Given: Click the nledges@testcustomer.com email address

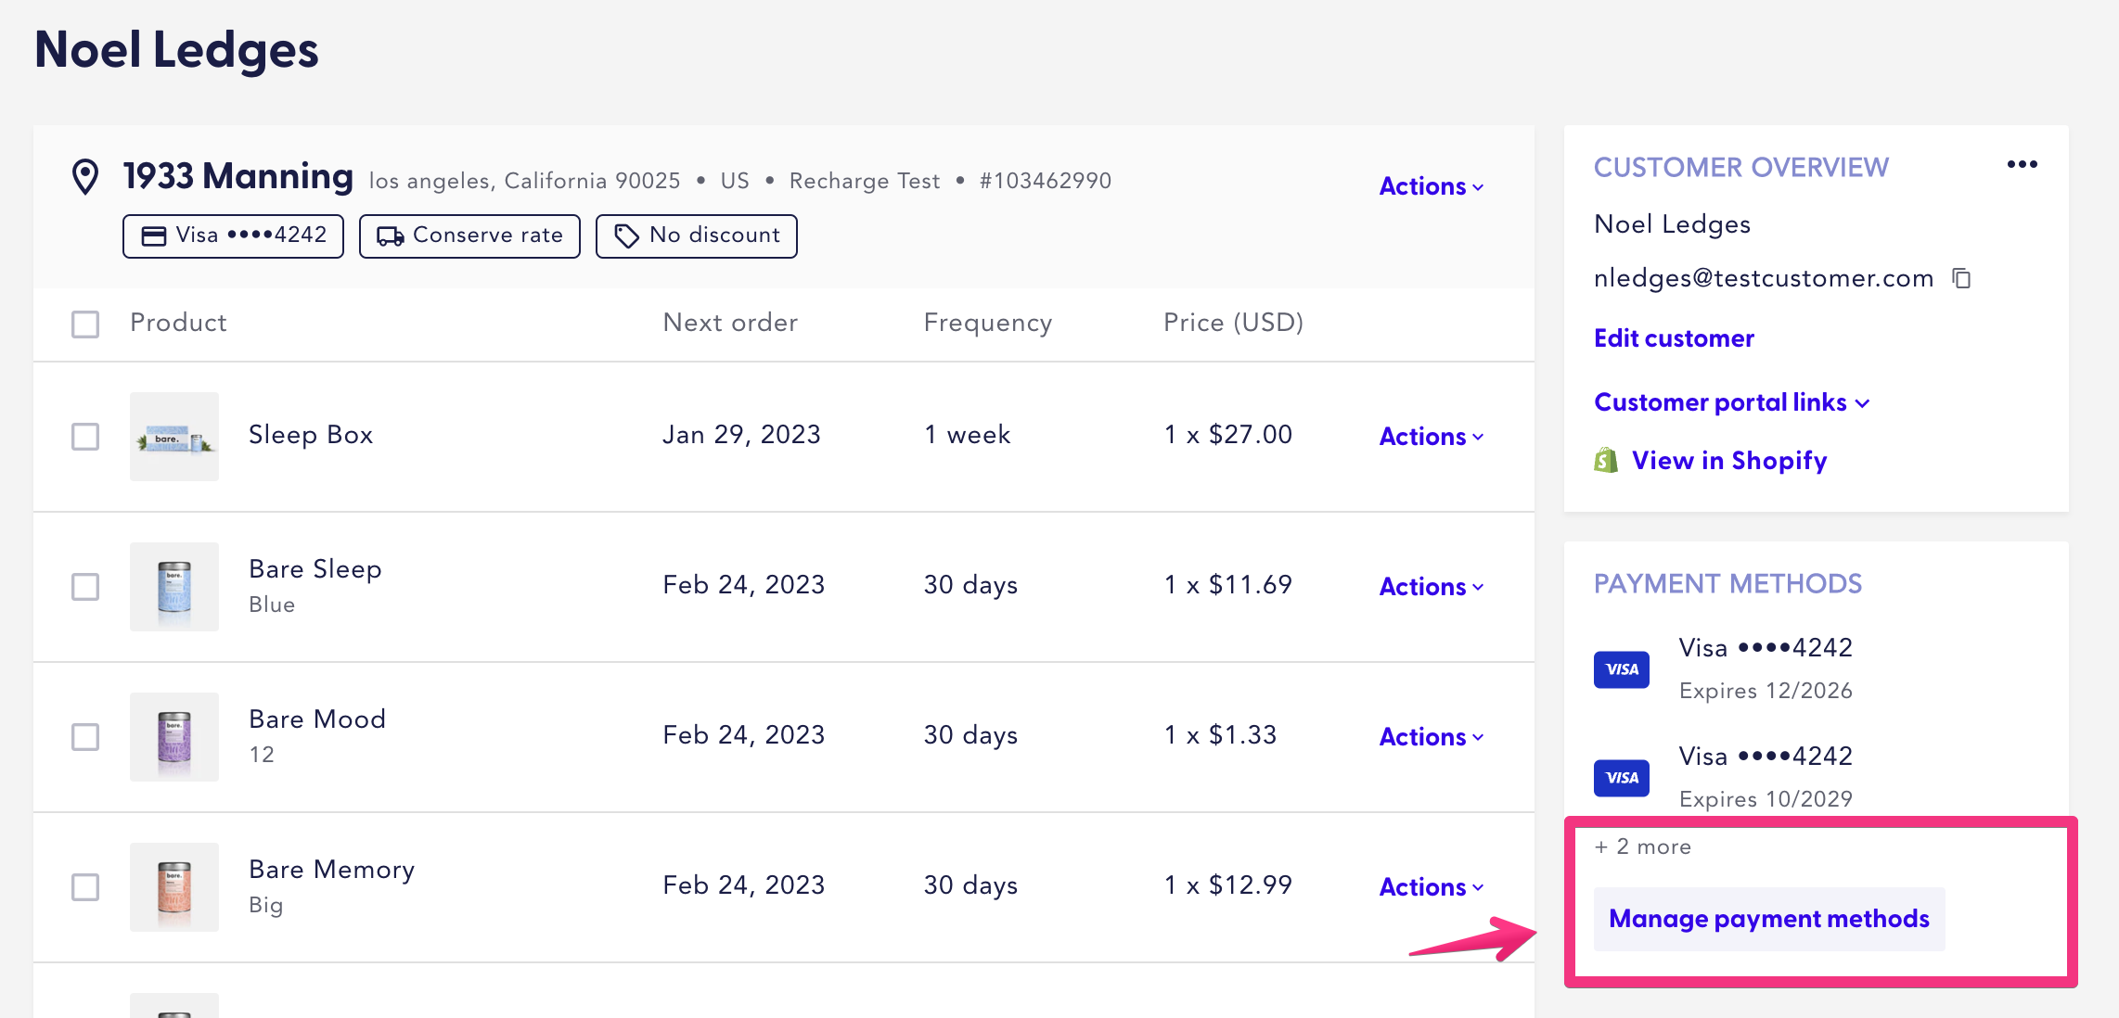Looking at the screenshot, I should tap(1764, 278).
